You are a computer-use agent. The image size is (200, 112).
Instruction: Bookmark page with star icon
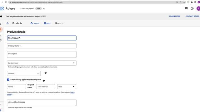[184, 2]
